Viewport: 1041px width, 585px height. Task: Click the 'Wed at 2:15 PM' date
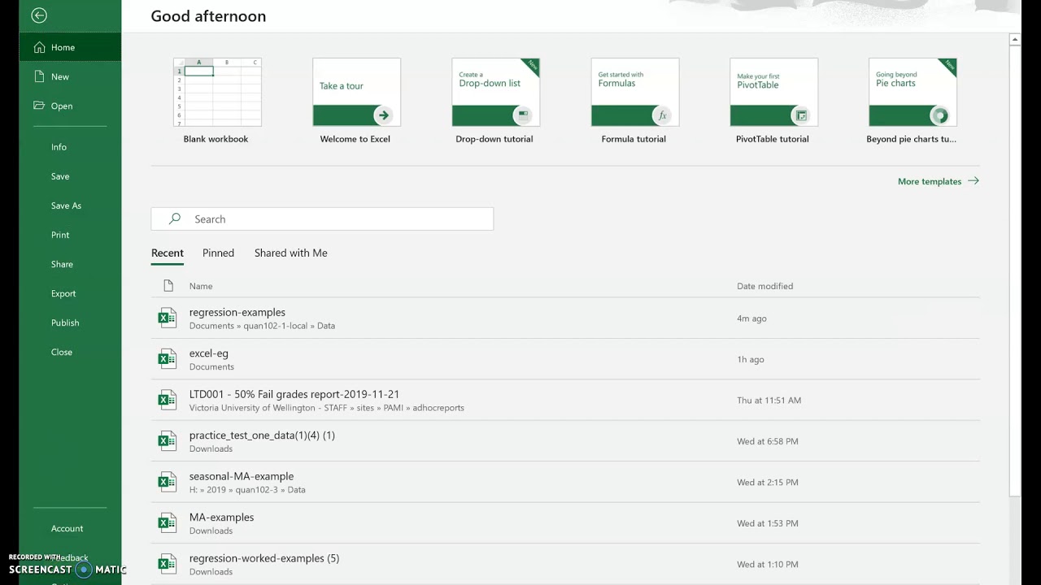[767, 483]
